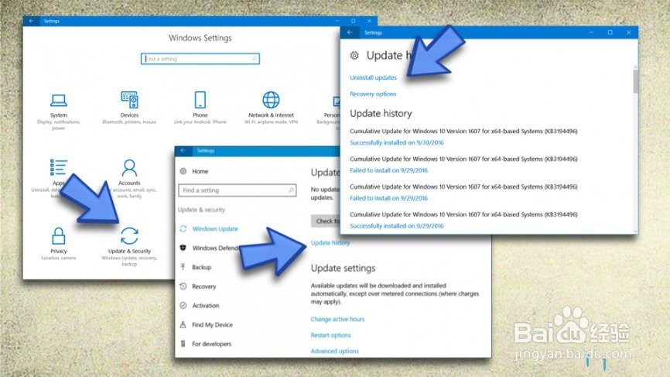Click Update history section heading
Viewport: 670px width, 377px height.
tap(381, 113)
